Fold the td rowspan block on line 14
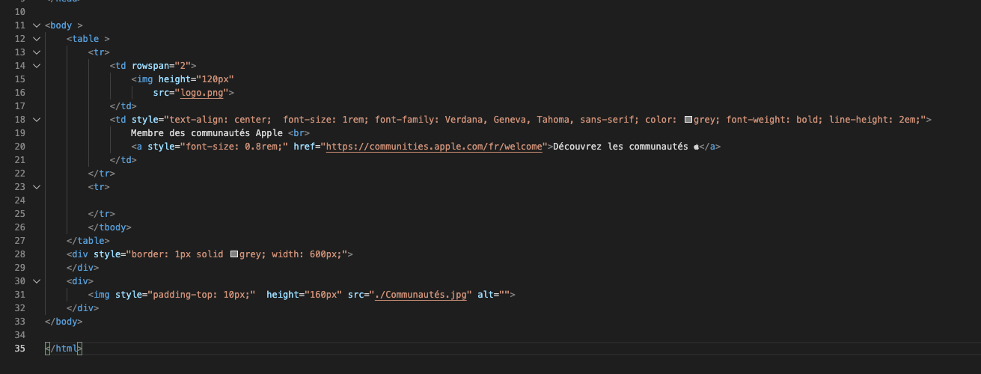The height and width of the screenshot is (374, 981). pyautogui.click(x=36, y=66)
